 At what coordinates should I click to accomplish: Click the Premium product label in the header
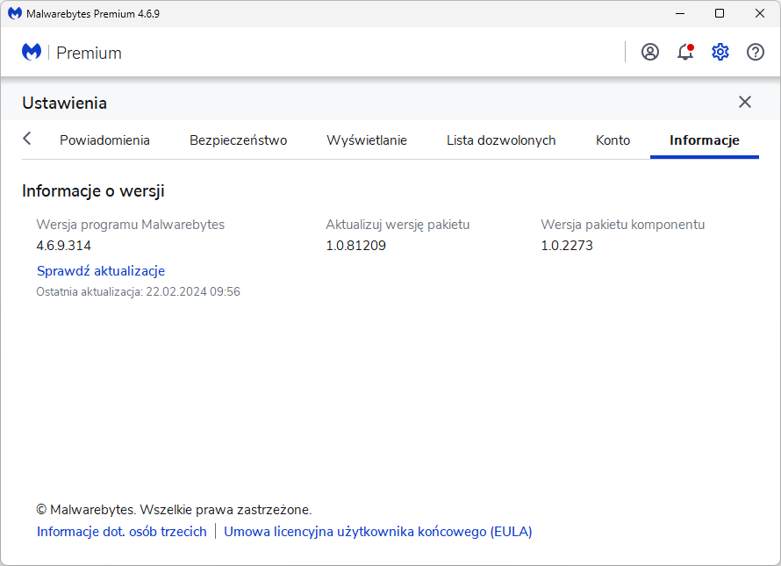(89, 53)
